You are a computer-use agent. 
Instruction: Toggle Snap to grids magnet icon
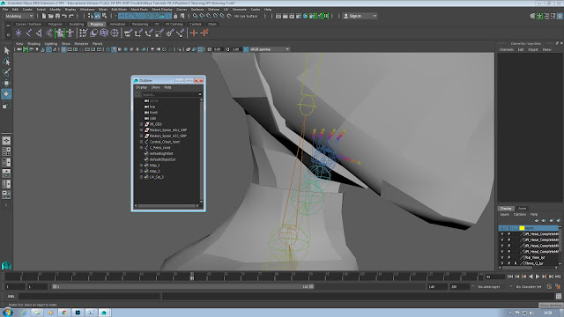(x=195, y=16)
